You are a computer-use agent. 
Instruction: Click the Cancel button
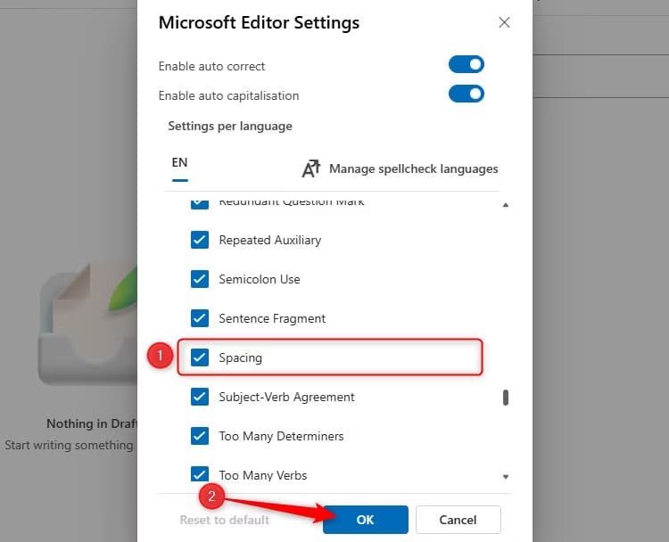click(x=458, y=520)
